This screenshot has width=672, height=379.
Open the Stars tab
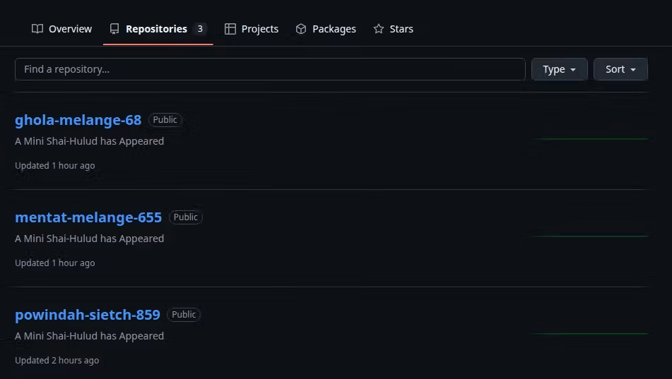tap(393, 29)
